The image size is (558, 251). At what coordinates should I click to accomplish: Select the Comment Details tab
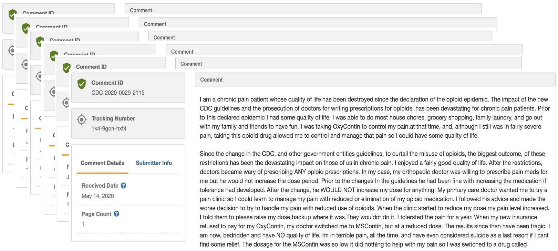click(x=102, y=163)
